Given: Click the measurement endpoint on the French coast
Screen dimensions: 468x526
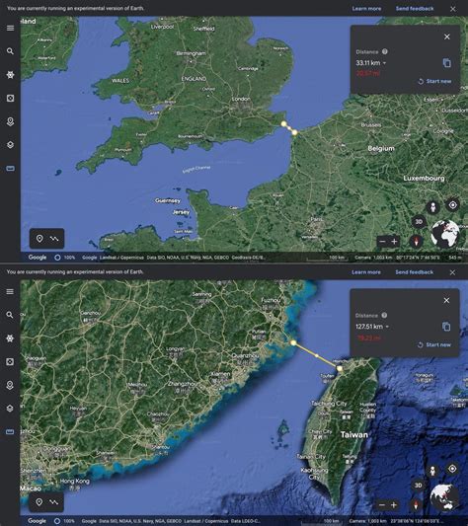Looking at the screenshot, I should [x=295, y=132].
